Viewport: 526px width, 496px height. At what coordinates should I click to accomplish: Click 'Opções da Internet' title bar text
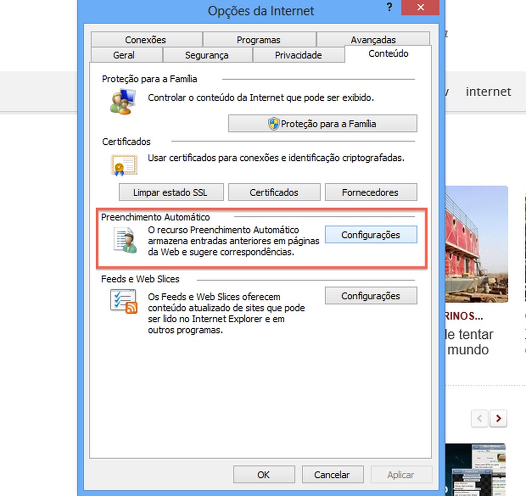click(261, 11)
